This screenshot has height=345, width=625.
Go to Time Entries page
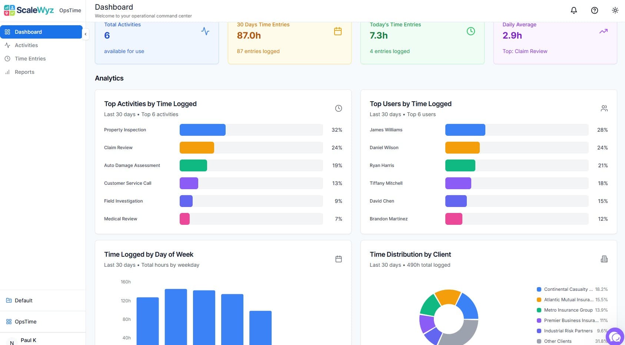pyautogui.click(x=30, y=59)
